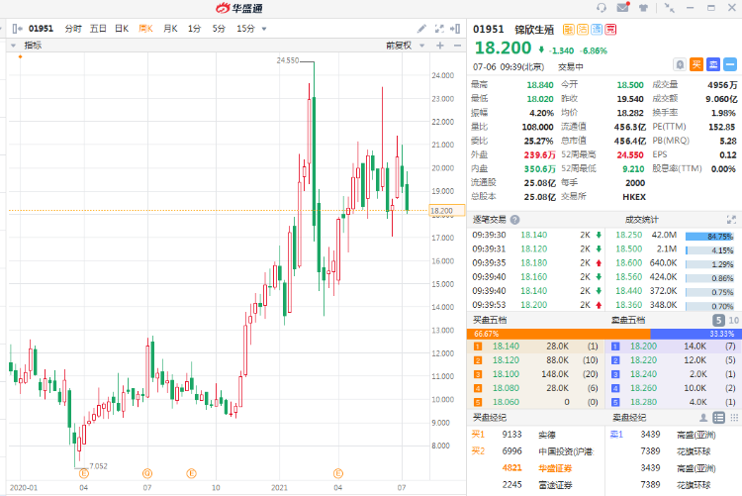Viewport: 742px width, 496px height.
Task: Open customer service headset icon
Action: [x=602, y=8]
